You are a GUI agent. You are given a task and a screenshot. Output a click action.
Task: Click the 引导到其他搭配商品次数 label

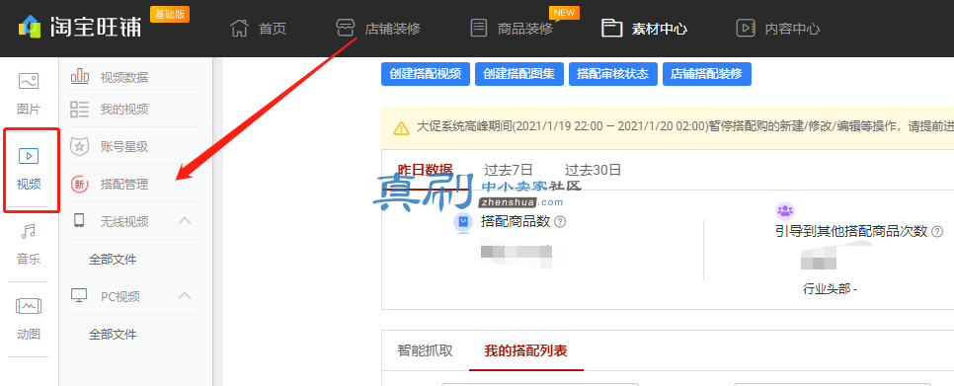(x=851, y=232)
